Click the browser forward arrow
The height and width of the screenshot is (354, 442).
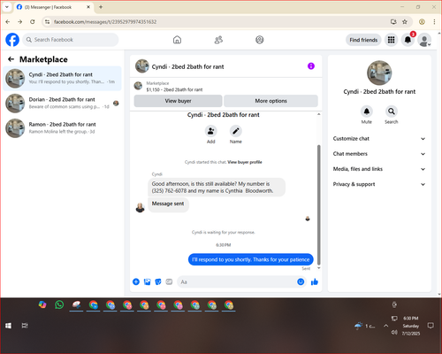coord(19,22)
